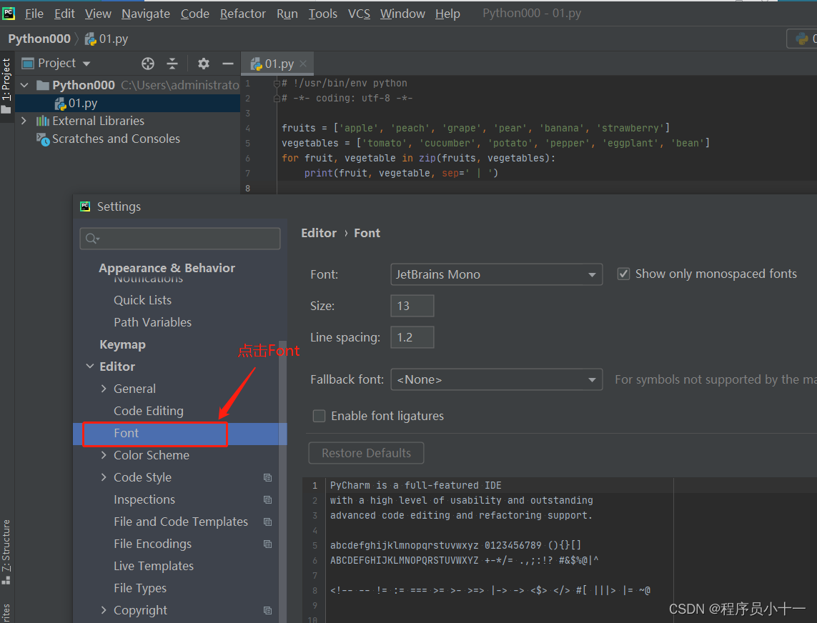Image resolution: width=817 pixels, height=623 pixels.
Task: Open the Tools menu
Action: pyautogui.click(x=323, y=14)
